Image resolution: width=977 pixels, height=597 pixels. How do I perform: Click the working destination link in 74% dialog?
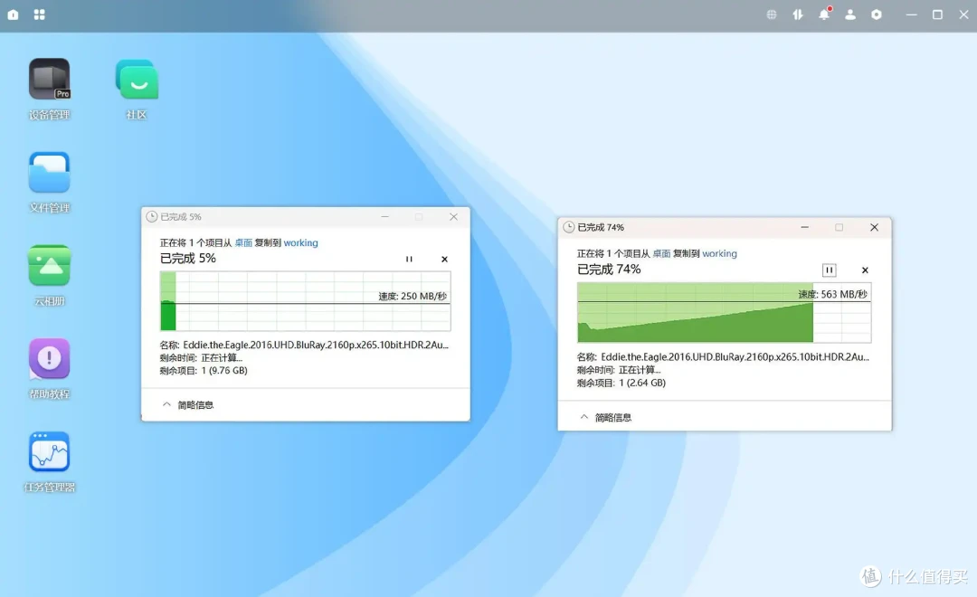click(720, 253)
